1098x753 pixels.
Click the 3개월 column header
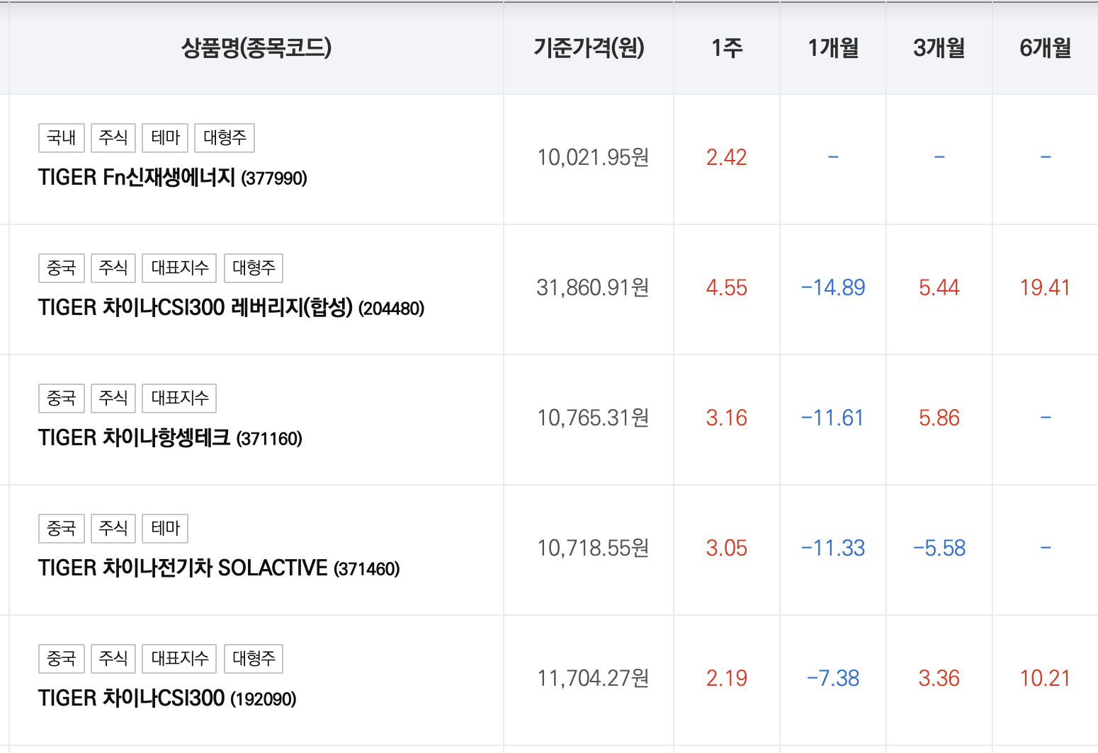[x=939, y=48]
